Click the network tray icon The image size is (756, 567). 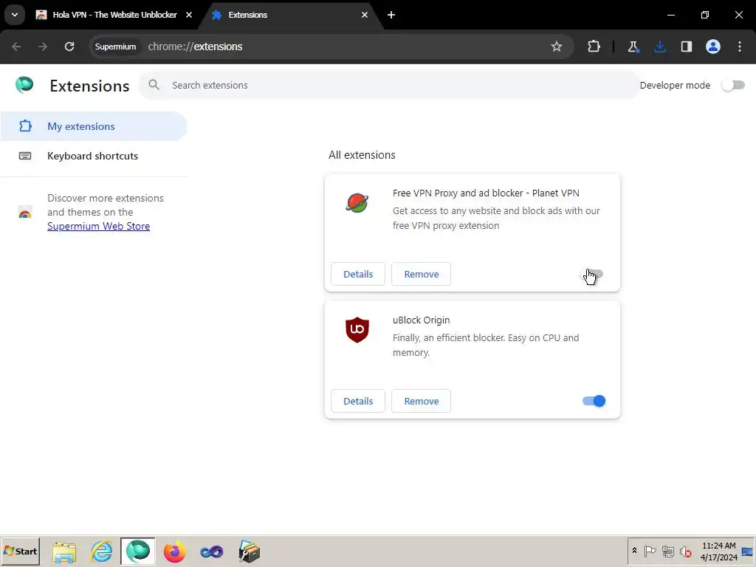pos(667,551)
